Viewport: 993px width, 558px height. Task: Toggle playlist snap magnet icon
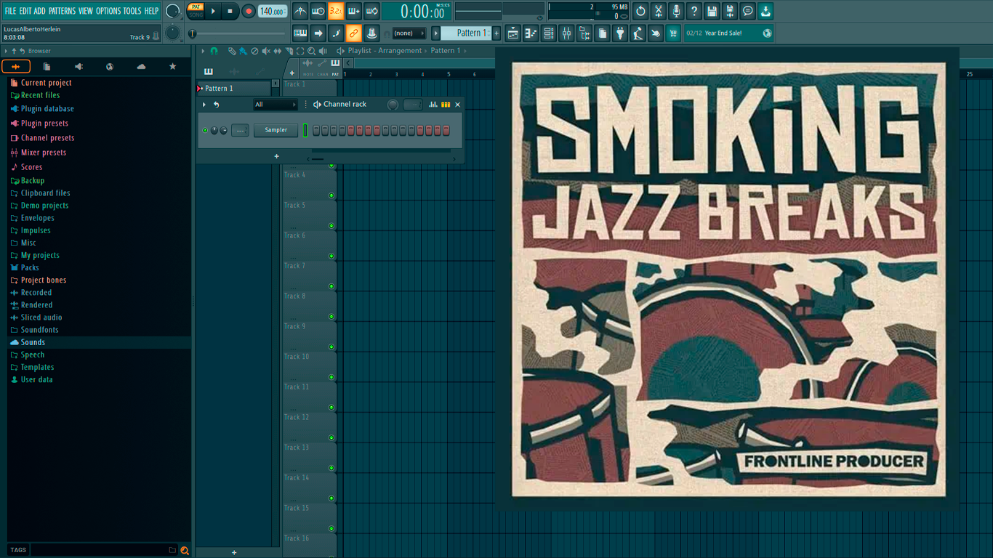click(x=214, y=51)
